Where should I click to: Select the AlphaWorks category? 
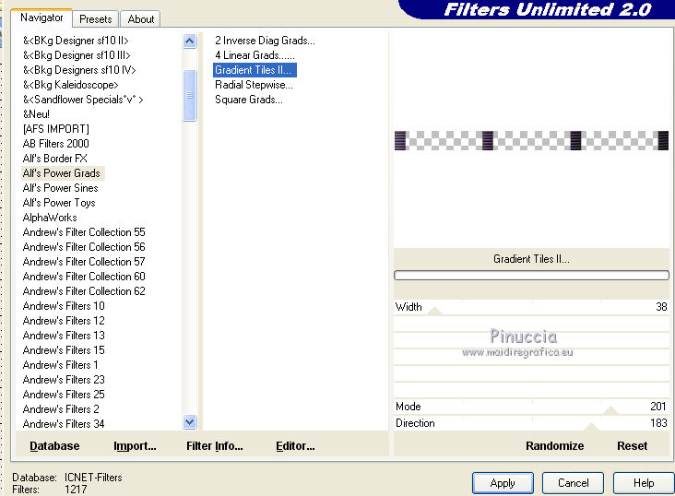click(50, 218)
